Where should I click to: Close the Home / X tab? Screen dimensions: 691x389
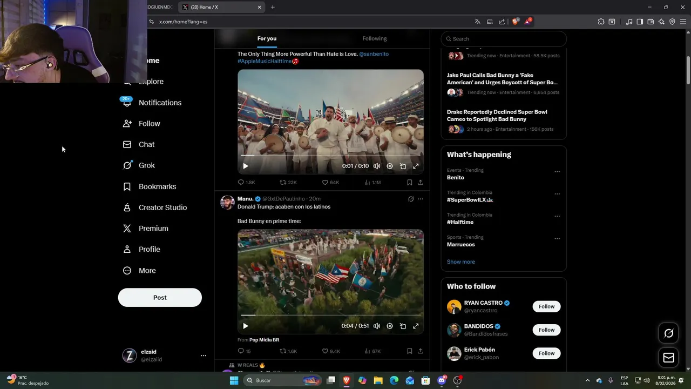pyautogui.click(x=259, y=7)
